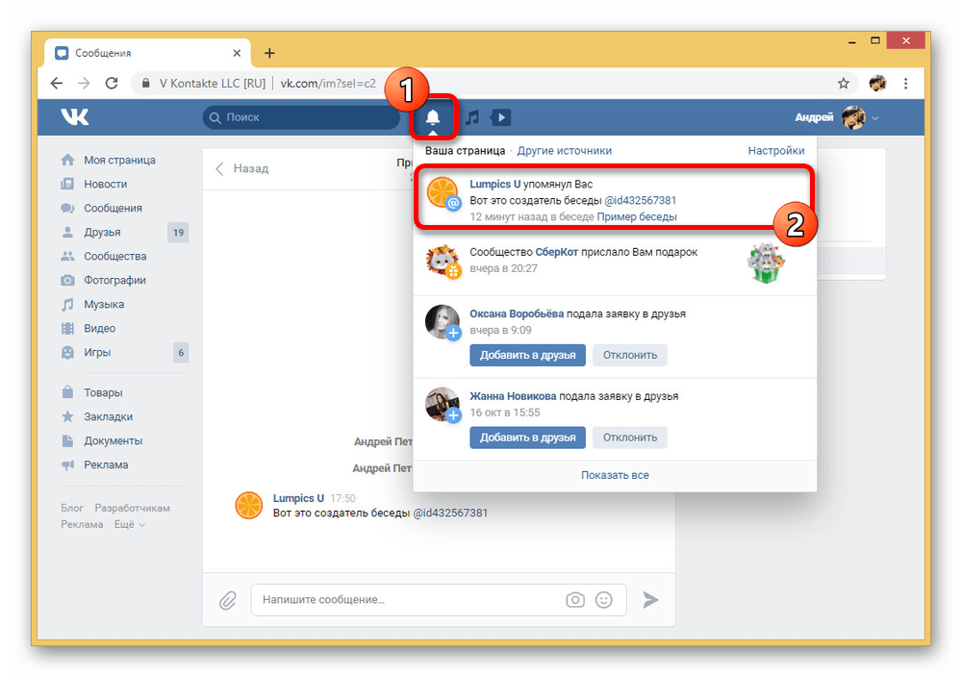
Task: Open notification Настройки link
Action: (776, 151)
